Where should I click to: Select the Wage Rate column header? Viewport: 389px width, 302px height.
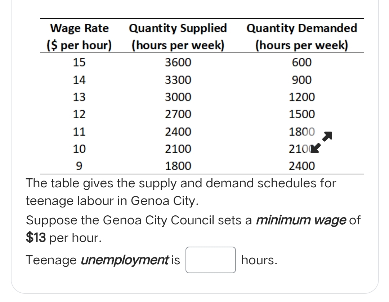point(80,28)
